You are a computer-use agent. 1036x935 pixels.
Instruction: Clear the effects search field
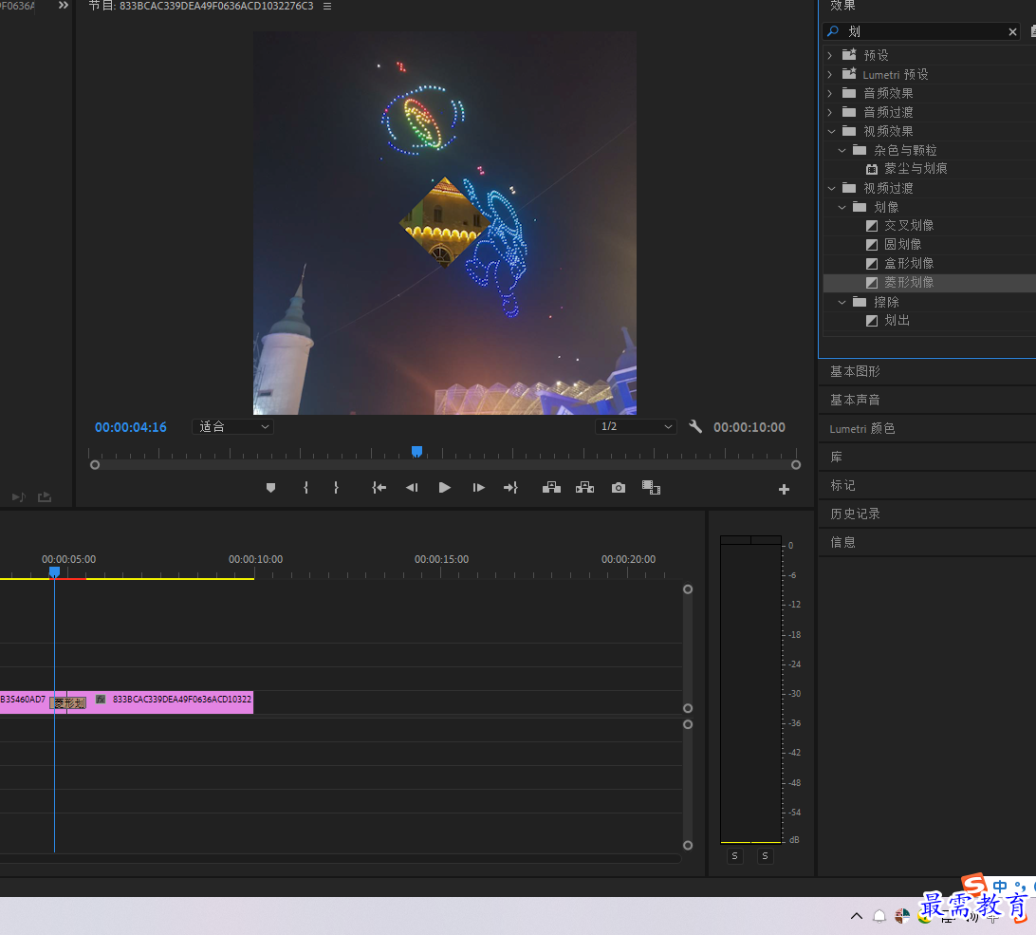(1012, 31)
